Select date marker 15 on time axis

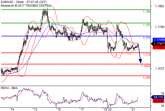tap(36, 109)
